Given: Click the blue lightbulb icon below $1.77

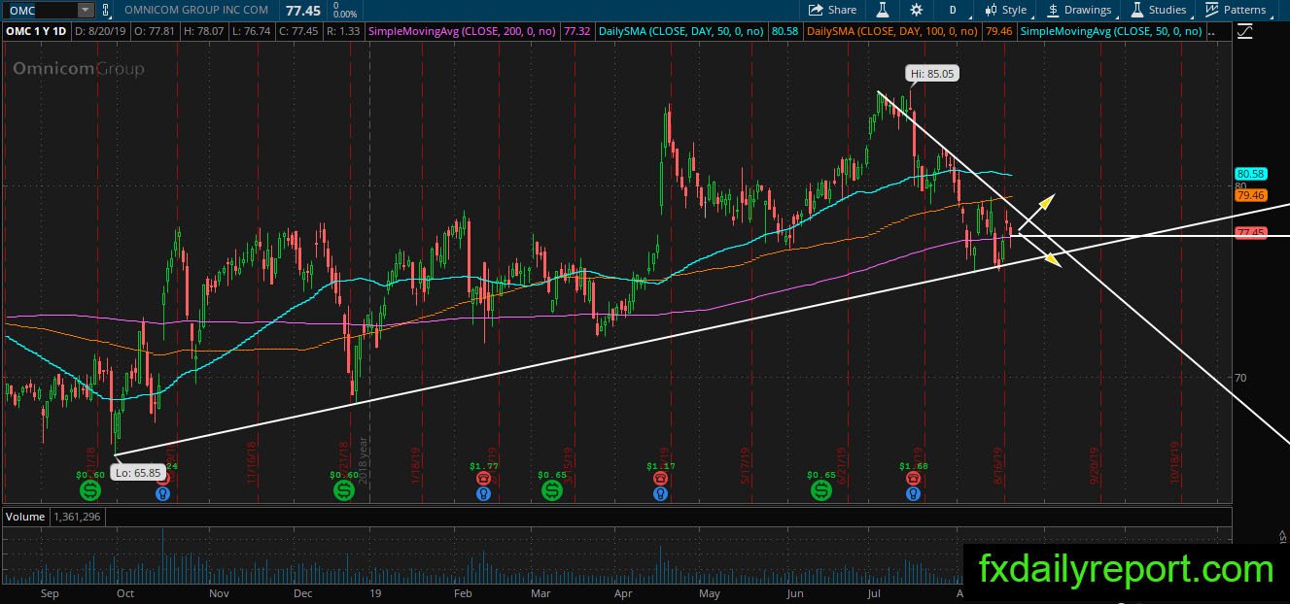Looking at the screenshot, I should tap(483, 494).
